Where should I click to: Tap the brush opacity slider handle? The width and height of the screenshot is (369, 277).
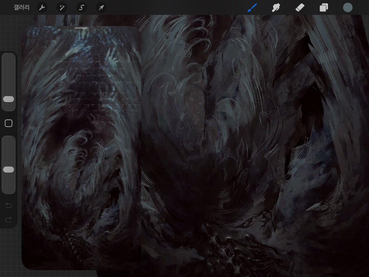pos(9,170)
